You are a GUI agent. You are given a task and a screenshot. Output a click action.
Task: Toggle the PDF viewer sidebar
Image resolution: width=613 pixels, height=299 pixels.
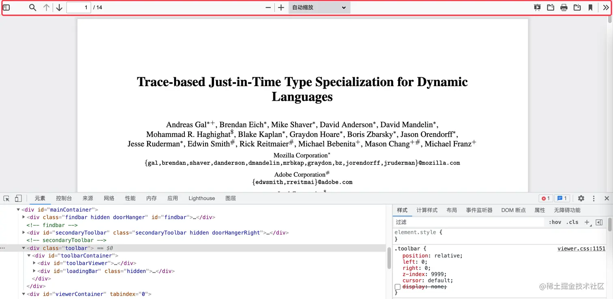point(6,7)
